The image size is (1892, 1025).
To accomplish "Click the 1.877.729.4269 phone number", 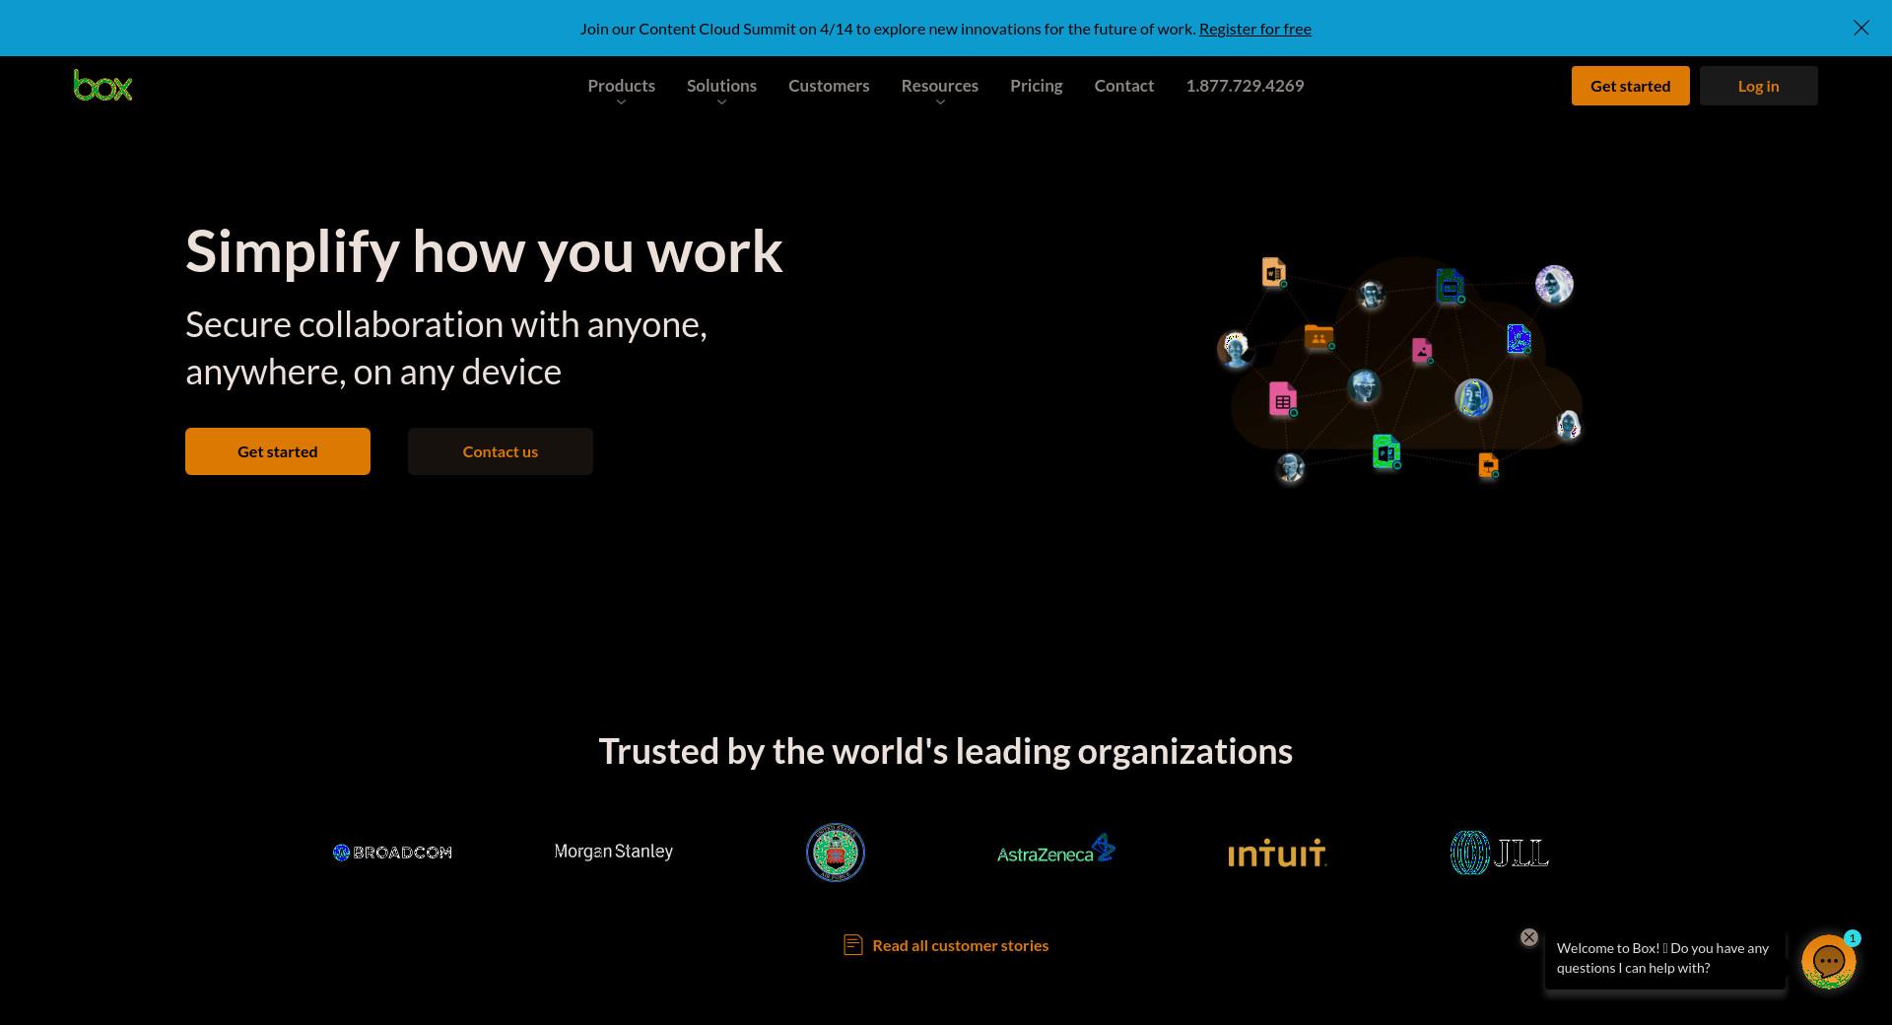I will point(1245,86).
